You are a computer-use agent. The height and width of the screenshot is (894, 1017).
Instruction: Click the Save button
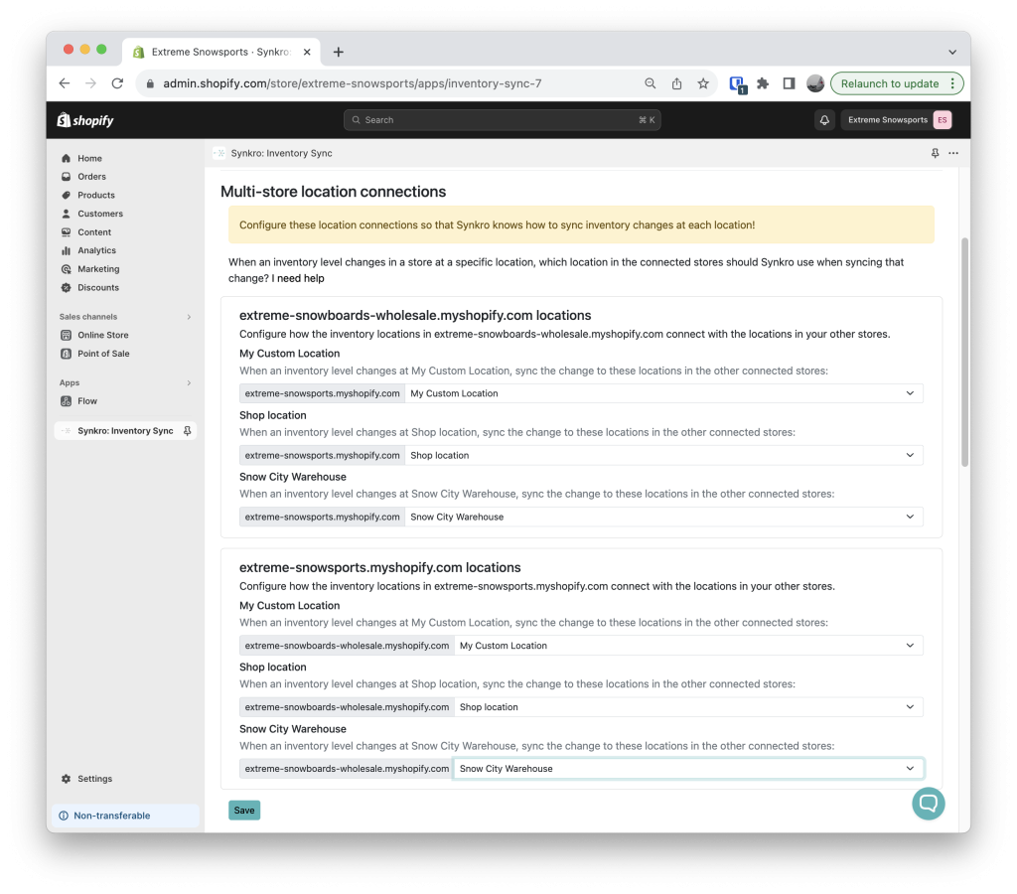[x=244, y=811]
